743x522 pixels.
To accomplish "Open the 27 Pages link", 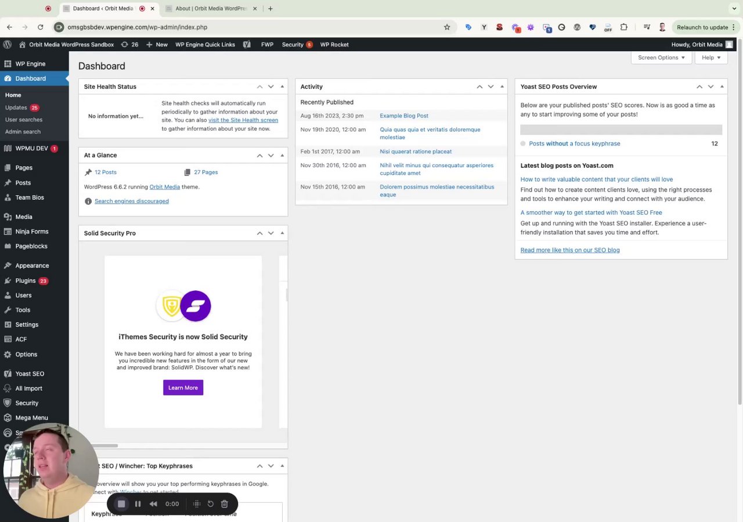I will (x=205, y=172).
